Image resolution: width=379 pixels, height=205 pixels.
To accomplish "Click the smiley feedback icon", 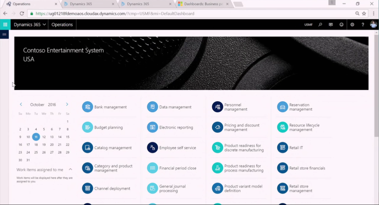I will [341, 24].
